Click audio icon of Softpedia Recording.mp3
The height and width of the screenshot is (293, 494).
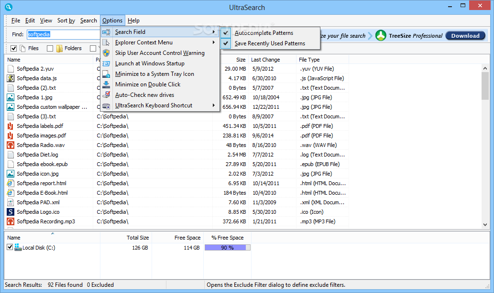[x=11, y=221]
